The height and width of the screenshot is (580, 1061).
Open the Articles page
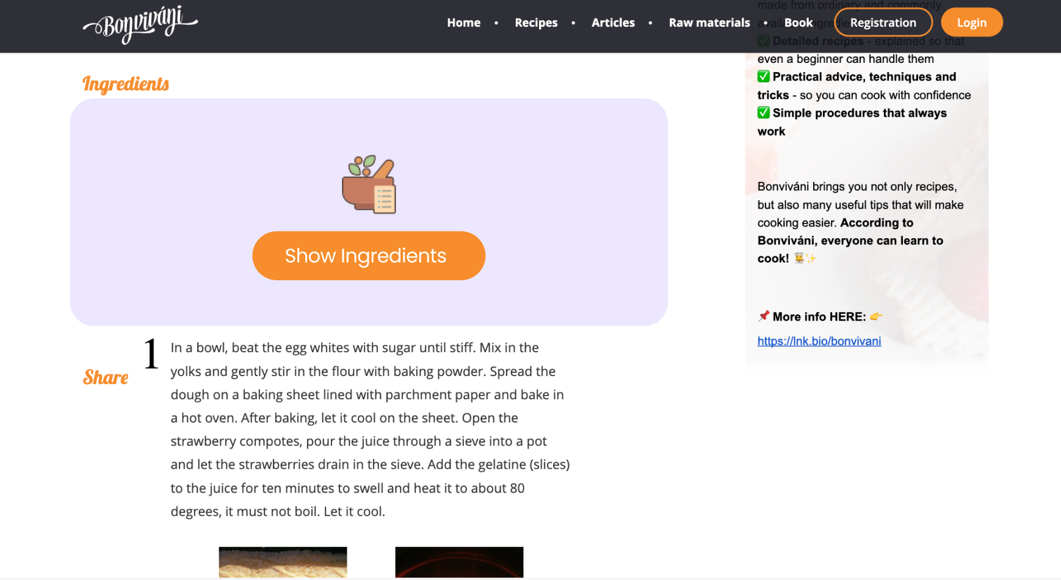[613, 23]
